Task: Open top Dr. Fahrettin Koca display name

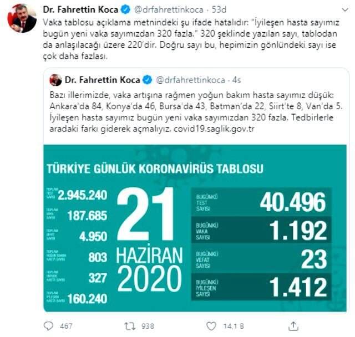Action: click(x=80, y=10)
